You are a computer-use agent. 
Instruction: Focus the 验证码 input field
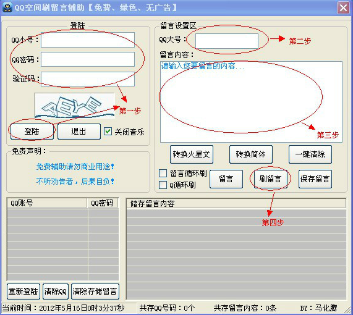[x=88, y=79]
